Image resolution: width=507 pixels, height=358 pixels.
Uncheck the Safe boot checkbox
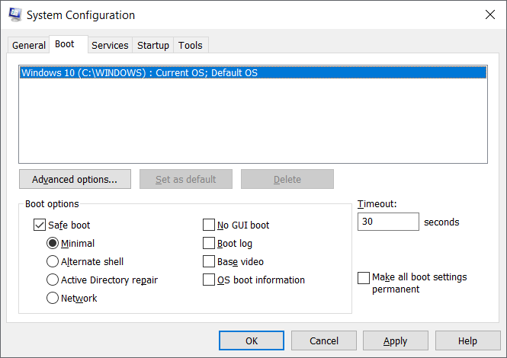(40, 225)
